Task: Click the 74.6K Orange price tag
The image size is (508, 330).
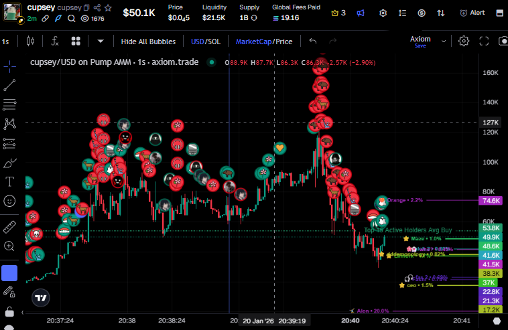Action: (x=491, y=201)
